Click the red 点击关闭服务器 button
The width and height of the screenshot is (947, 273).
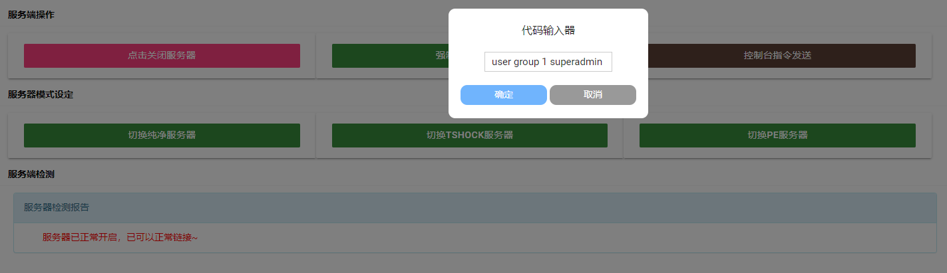pos(162,56)
